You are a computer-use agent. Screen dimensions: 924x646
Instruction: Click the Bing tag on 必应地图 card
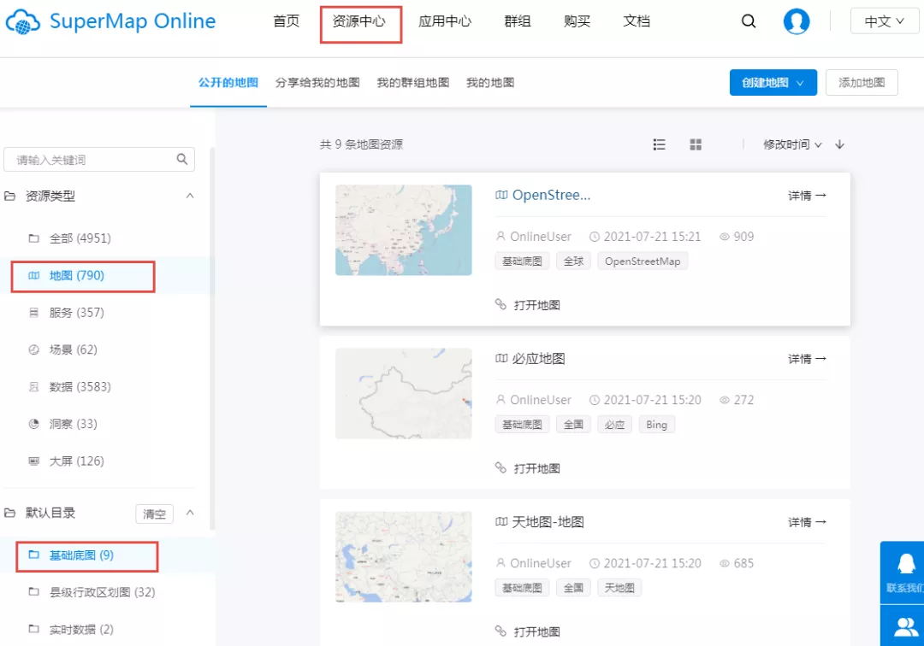pos(656,424)
